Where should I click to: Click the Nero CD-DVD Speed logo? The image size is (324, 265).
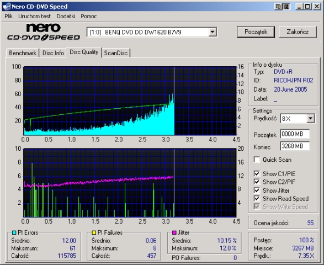pos(44,32)
